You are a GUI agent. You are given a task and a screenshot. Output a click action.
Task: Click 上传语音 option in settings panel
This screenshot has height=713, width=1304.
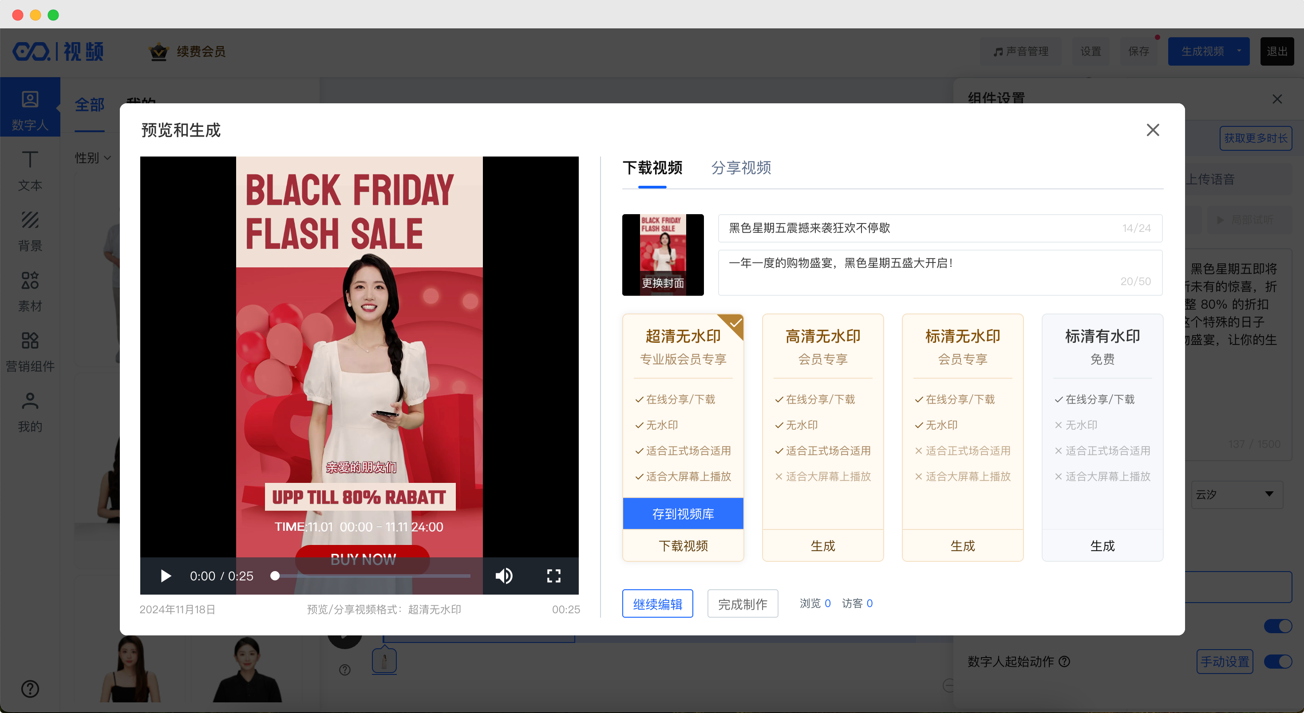click(x=1210, y=179)
